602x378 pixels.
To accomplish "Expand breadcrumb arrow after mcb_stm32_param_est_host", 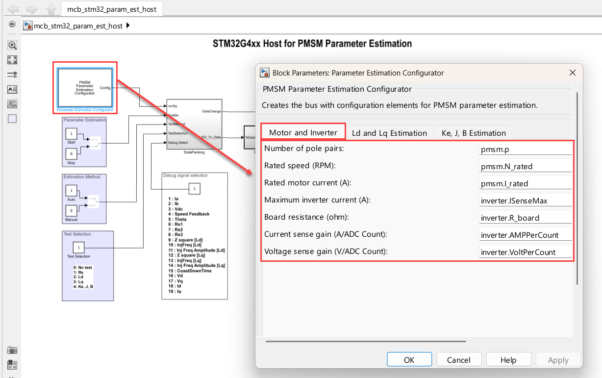I will click(128, 25).
